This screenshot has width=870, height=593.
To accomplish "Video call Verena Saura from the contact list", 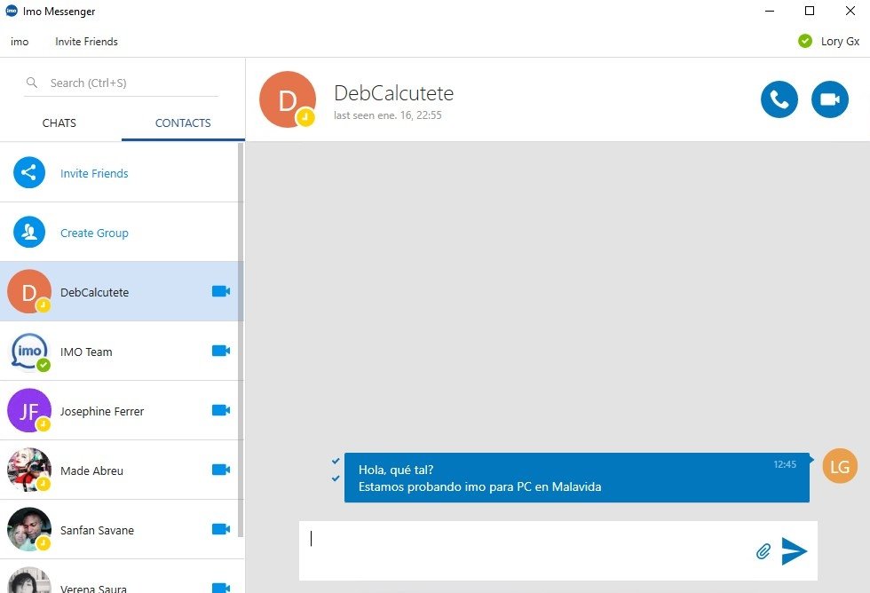I will 221,588.
